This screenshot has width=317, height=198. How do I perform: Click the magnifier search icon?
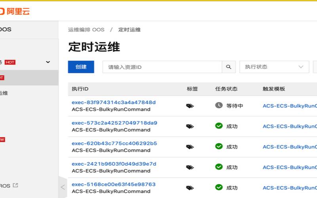tap(229, 67)
